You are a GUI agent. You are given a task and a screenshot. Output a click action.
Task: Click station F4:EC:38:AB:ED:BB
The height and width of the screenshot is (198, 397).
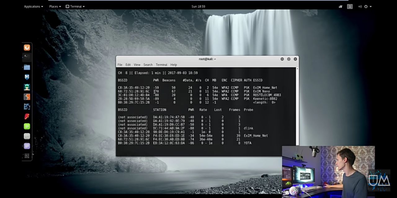[x=169, y=140]
